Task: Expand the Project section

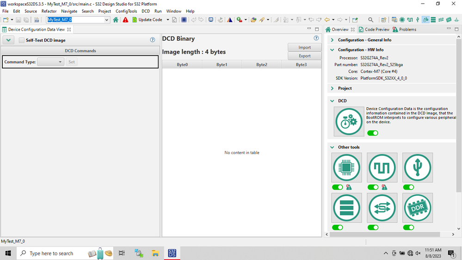Action: point(333,88)
